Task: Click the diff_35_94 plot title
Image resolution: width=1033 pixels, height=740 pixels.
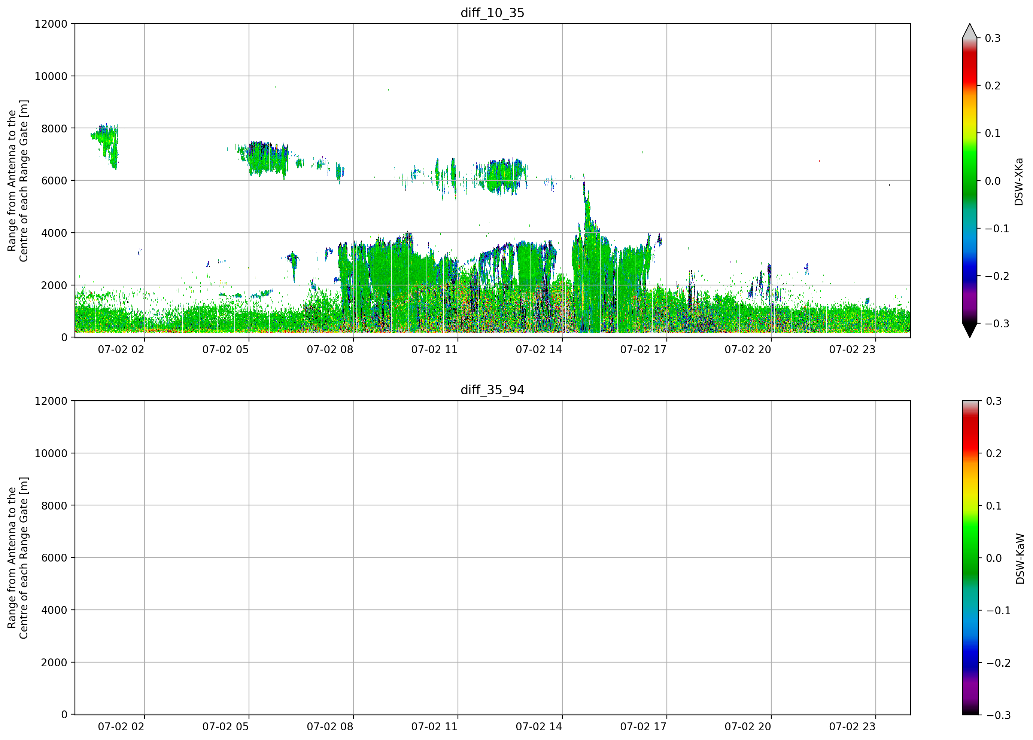Action: point(492,390)
